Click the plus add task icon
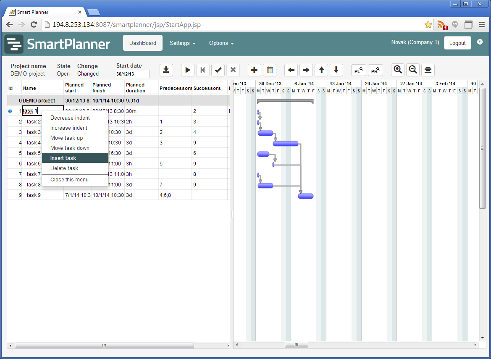The image size is (491, 359). pyautogui.click(x=254, y=70)
